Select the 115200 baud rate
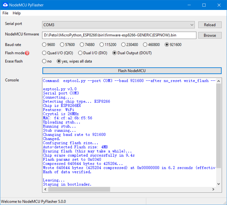This screenshot has height=205, width=227. 102,45
